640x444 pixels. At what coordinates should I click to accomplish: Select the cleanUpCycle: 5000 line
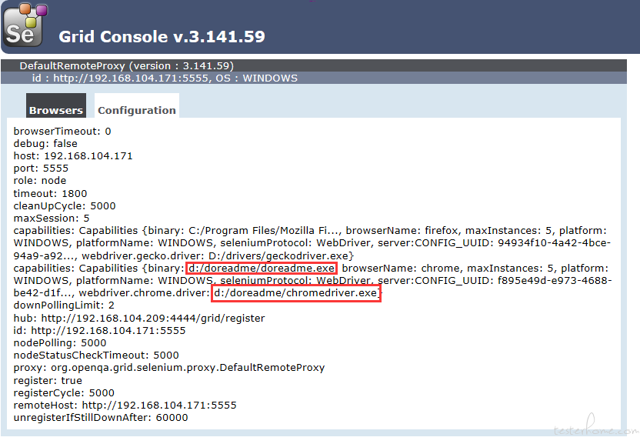click(65, 206)
